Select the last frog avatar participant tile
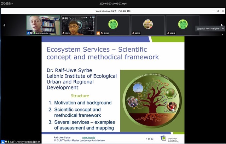Viewport: 226px width, 144px height. click(182, 24)
